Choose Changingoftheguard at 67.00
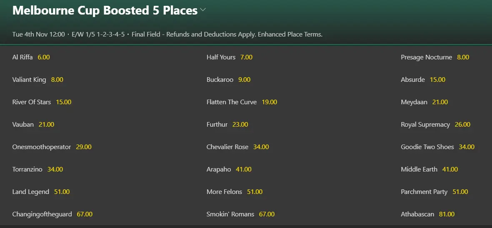492x228 pixels. coord(85,214)
